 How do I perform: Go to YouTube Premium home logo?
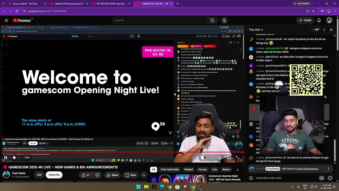click(22, 20)
